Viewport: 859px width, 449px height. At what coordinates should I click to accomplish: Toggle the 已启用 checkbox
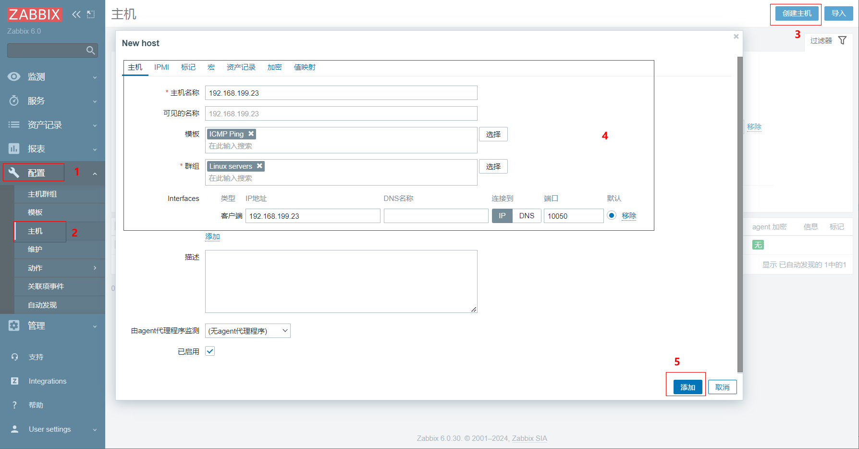point(210,351)
